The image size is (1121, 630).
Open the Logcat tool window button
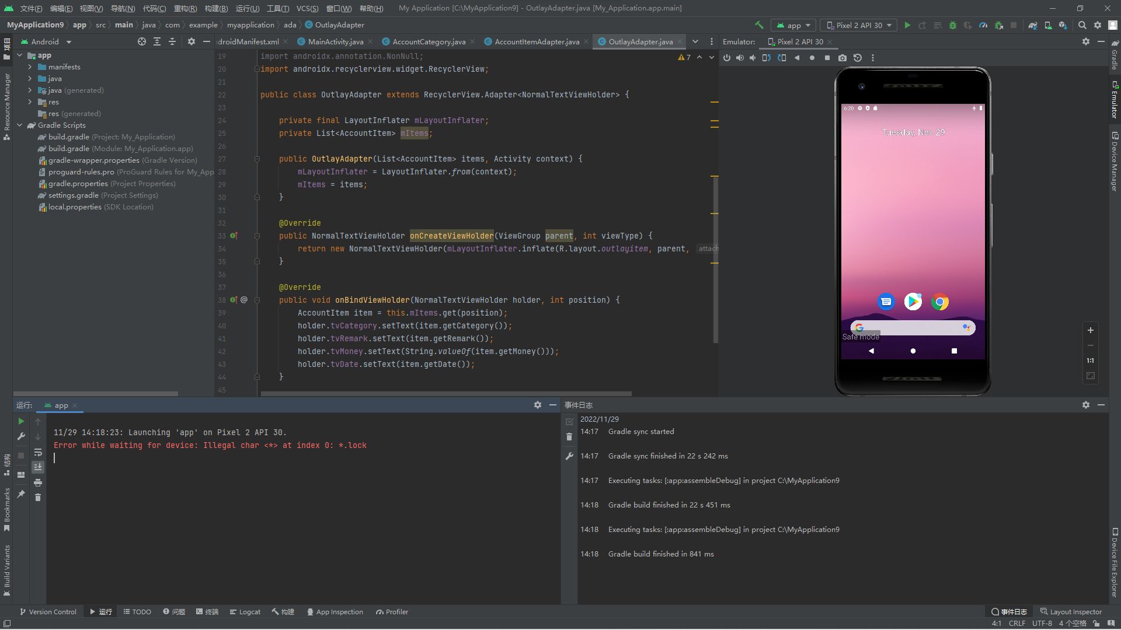click(x=245, y=612)
